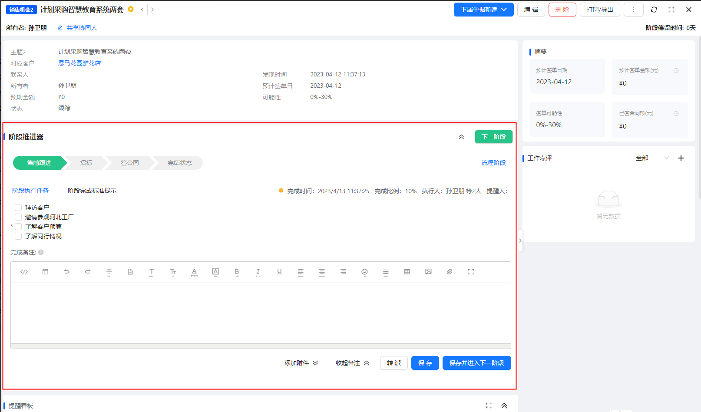This screenshot has width=701, height=412.
Task: Select the 招标 stage
Action: (x=86, y=163)
